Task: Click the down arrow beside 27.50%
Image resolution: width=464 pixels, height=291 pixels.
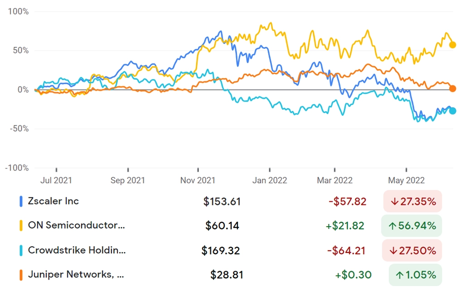Action: pyautogui.click(x=393, y=251)
